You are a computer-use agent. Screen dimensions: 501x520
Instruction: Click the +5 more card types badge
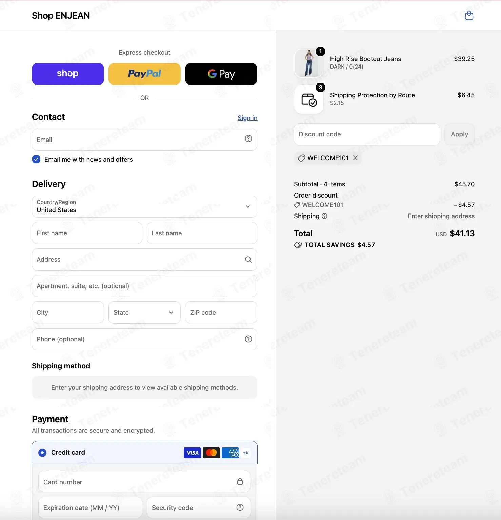[246, 453]
